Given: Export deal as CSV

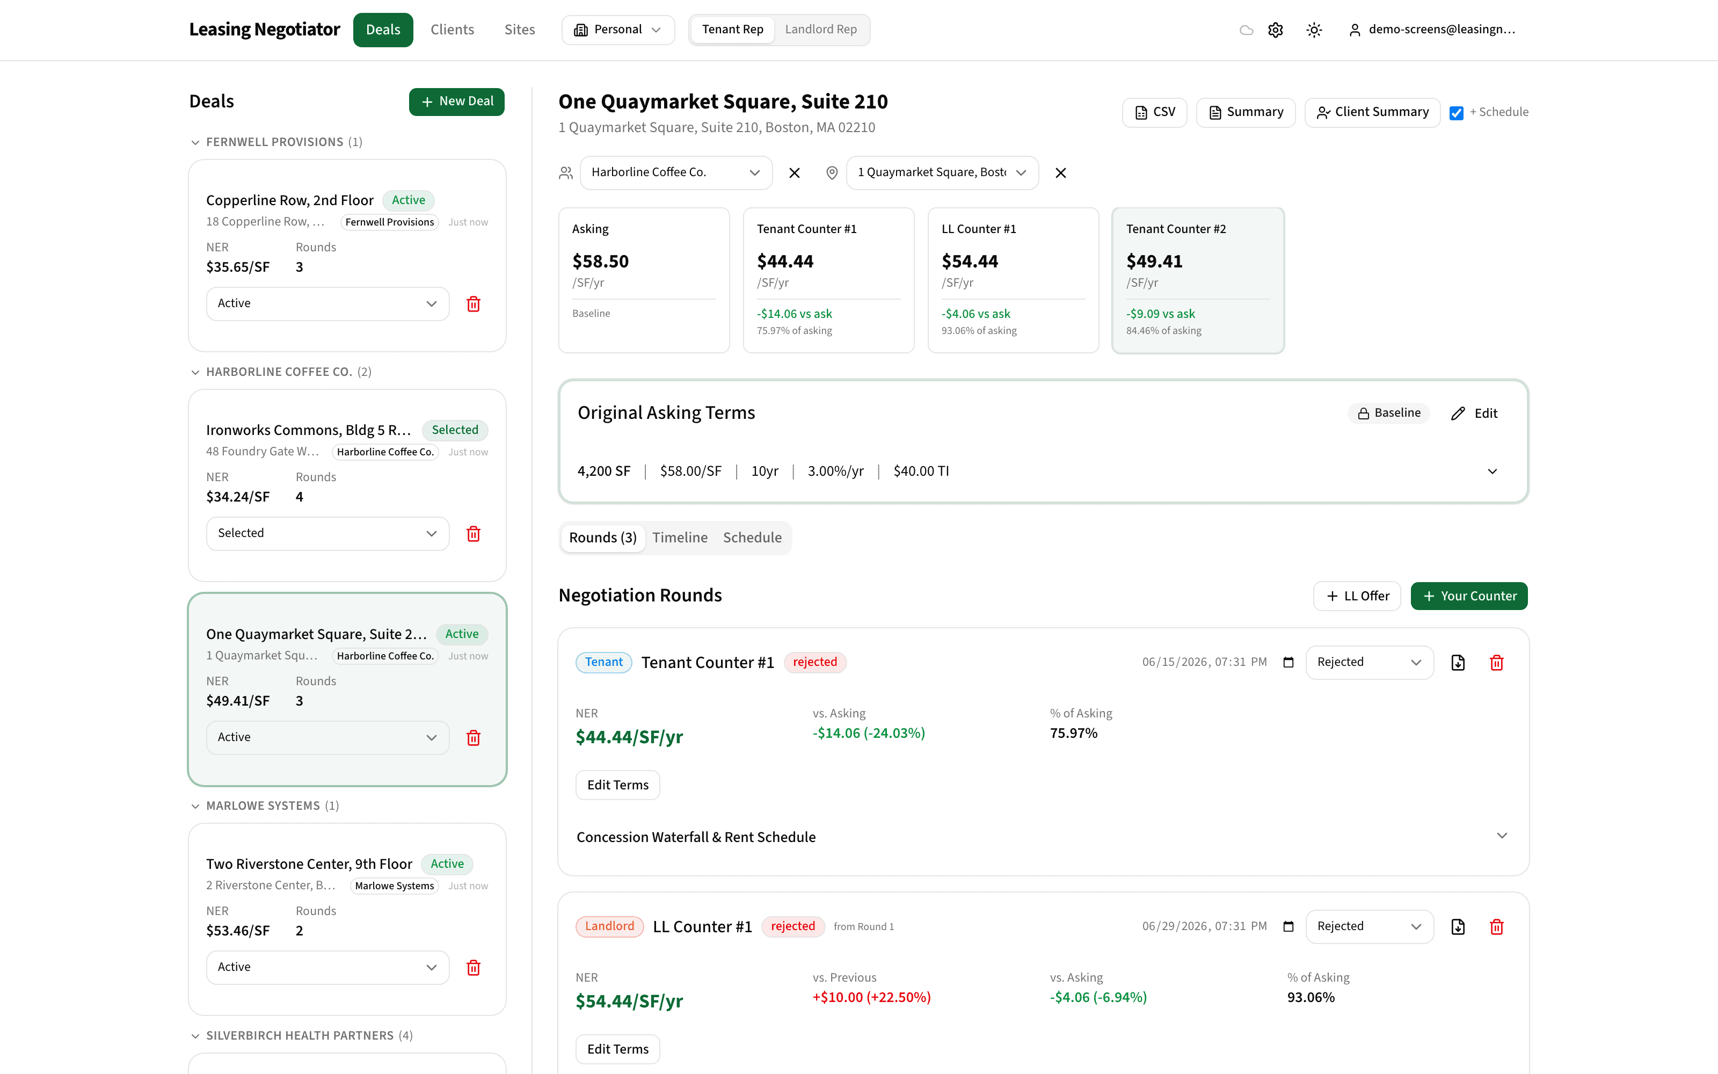Looking at the screenshot, I should click(x=1154, y=112).
